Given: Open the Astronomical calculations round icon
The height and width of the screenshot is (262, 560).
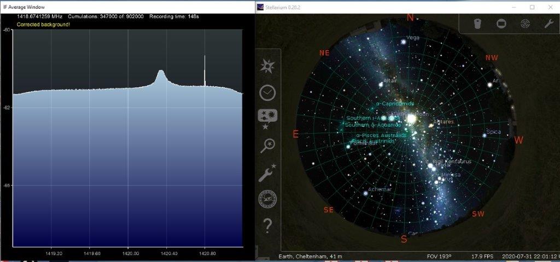Looking at the screenshot, I should tap(267, 198).
